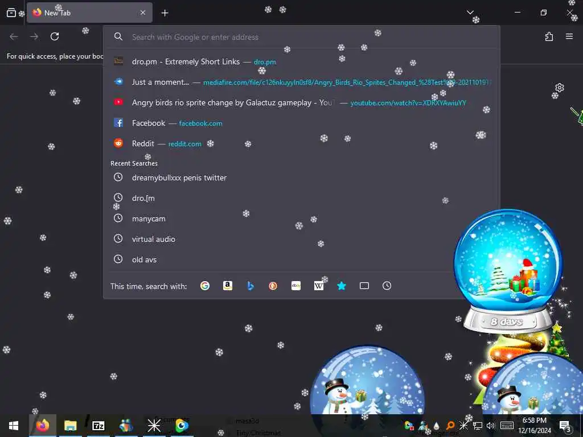Click the Facebook favicon in suggestions
Image resolution: width=583 pixels, height=437 pixels.
pos(118,123)
